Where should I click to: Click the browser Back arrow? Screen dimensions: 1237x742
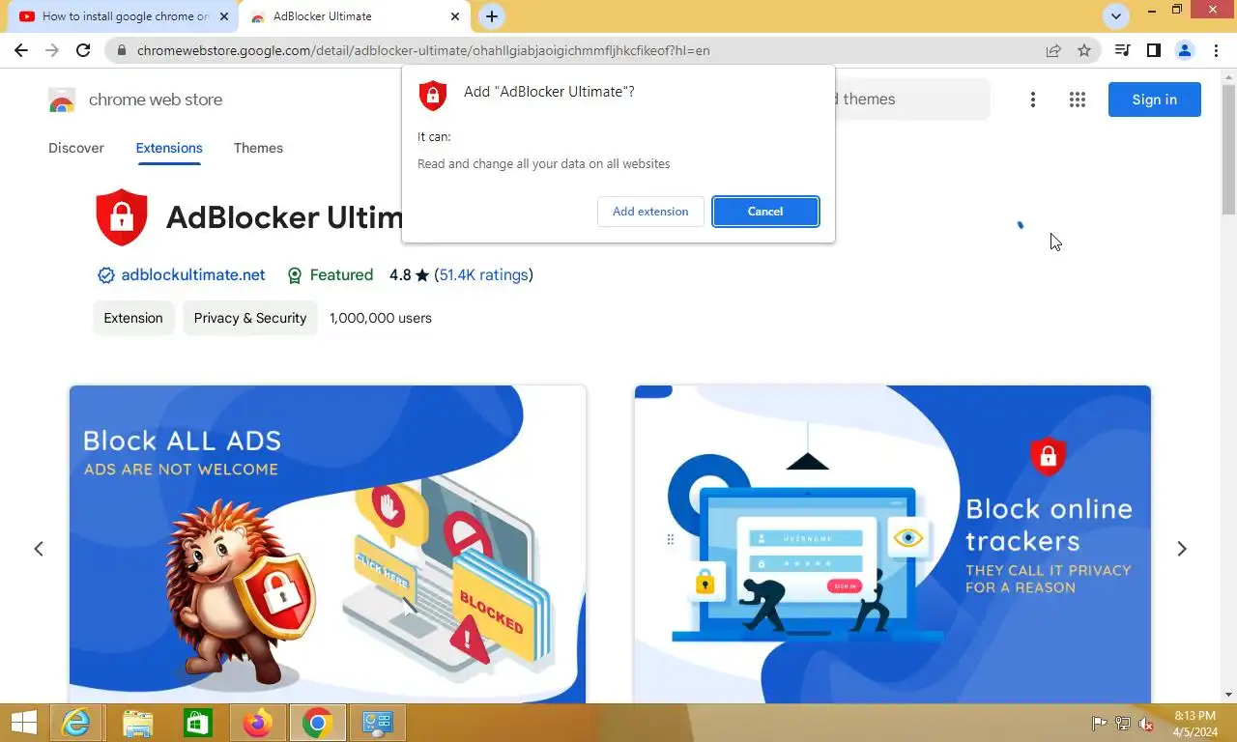[x=21, y=50]
